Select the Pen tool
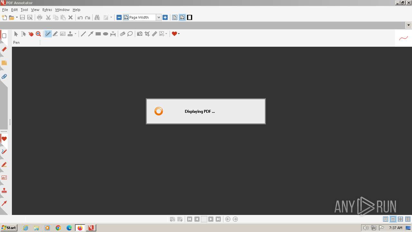The image size is (412, 232). pyautogui.click(x=48, y=34)
